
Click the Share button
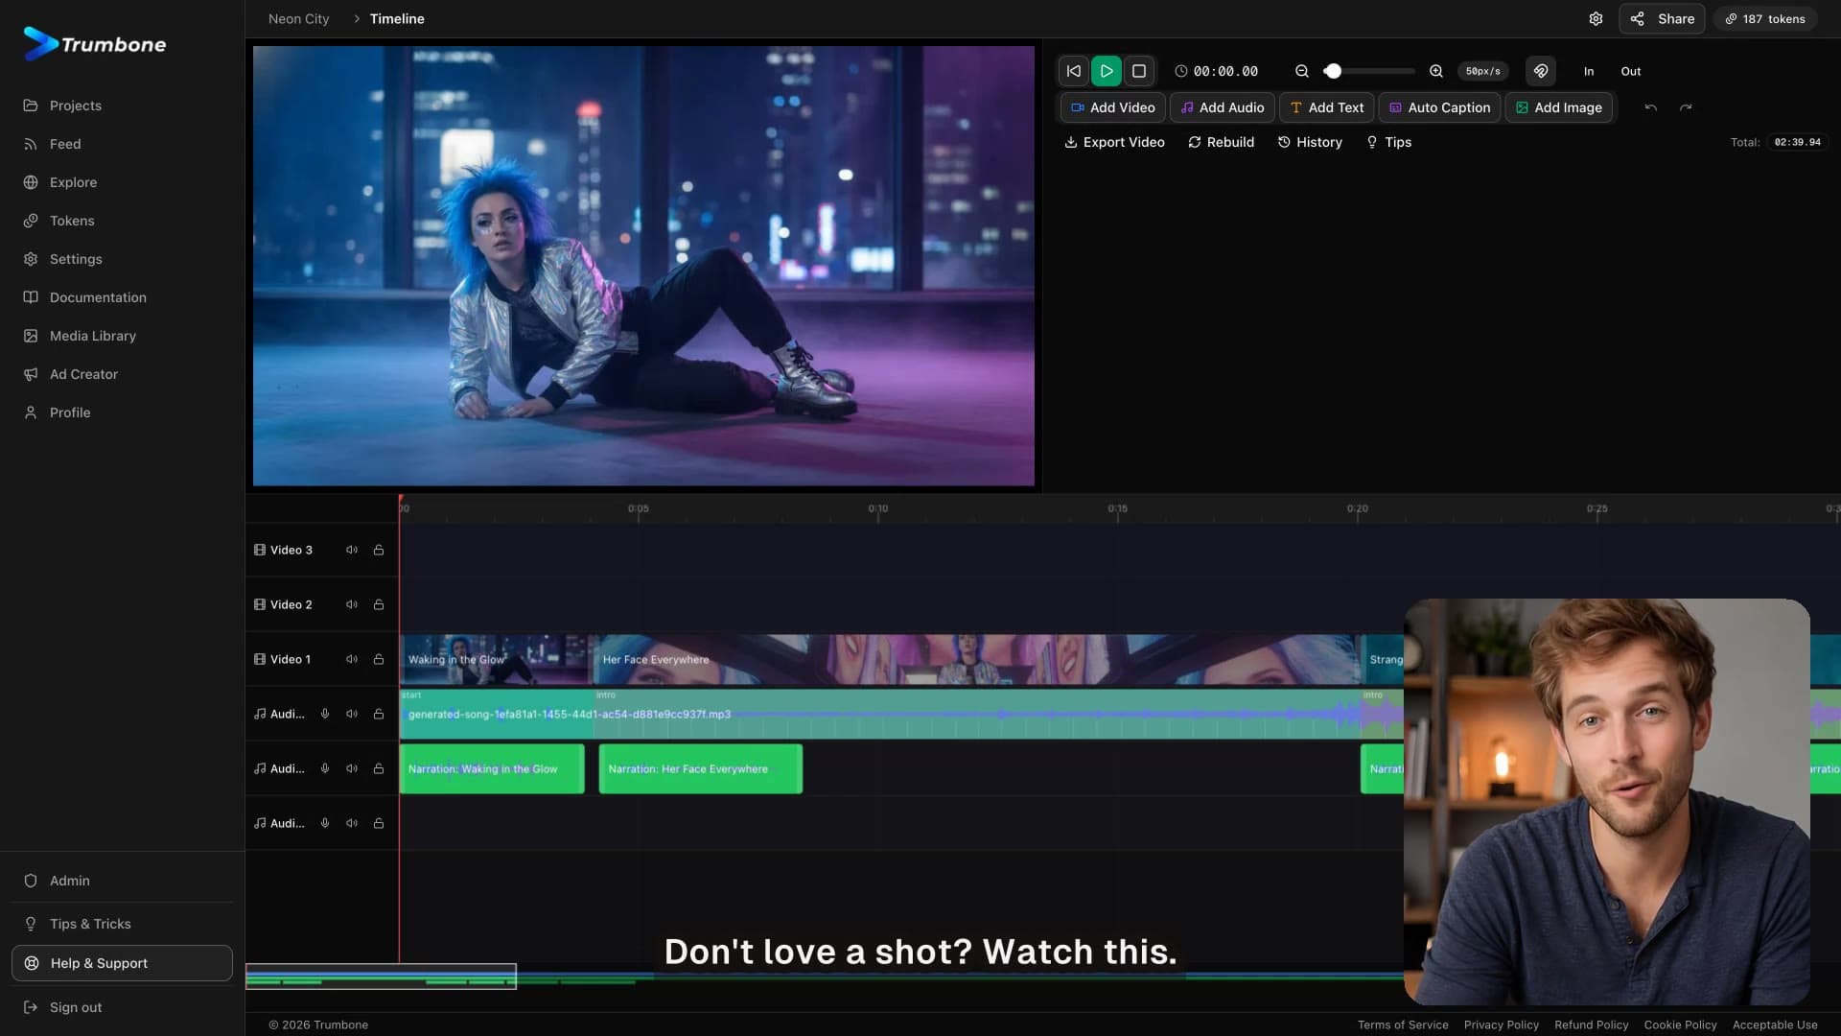pyautogui.click(x=1662, y=19)
